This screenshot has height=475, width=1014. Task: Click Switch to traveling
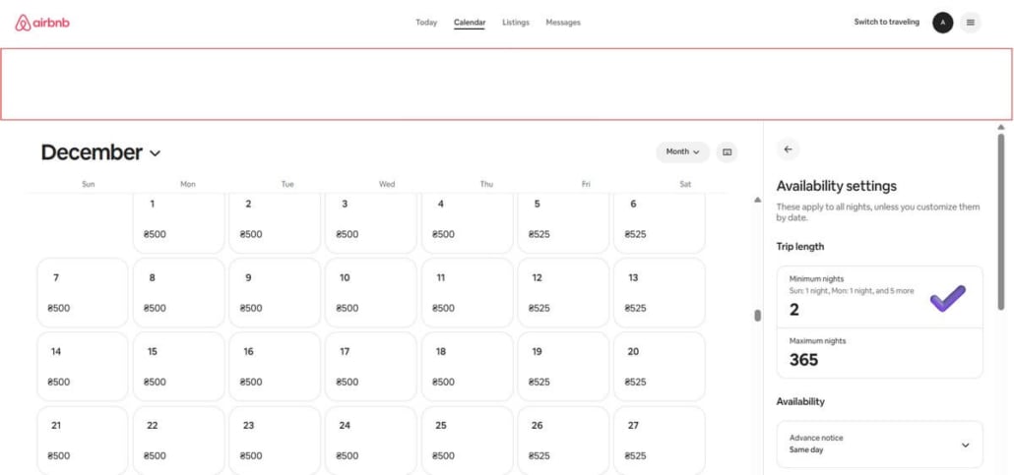tap(886, 22)
